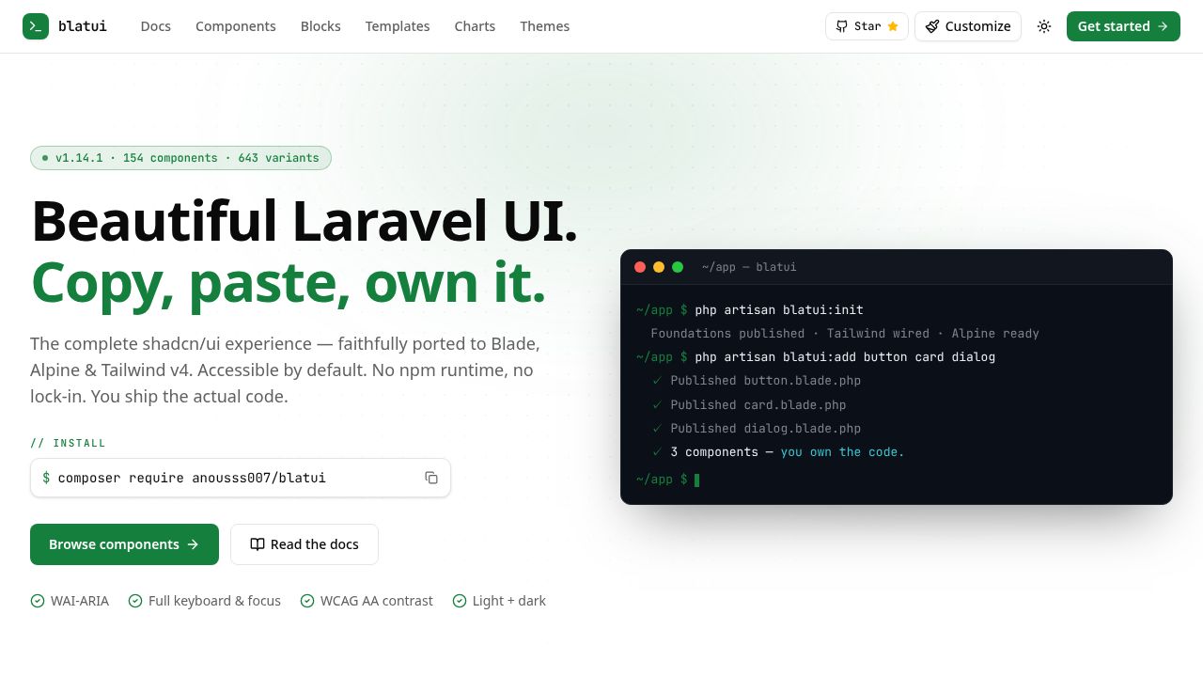Click the Get started button

[1123, 26]
